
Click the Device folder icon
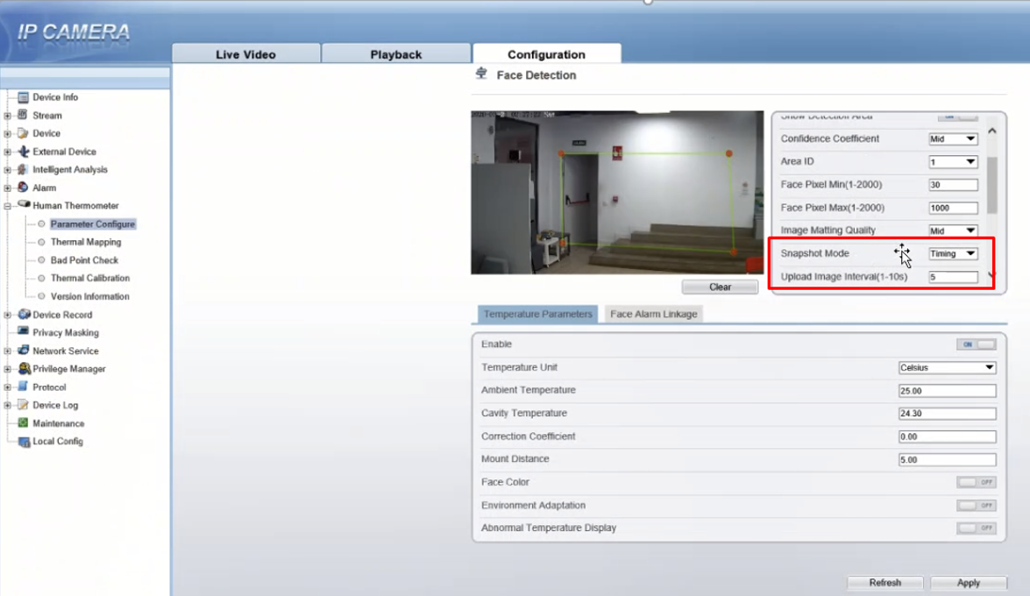click(23, 133)
